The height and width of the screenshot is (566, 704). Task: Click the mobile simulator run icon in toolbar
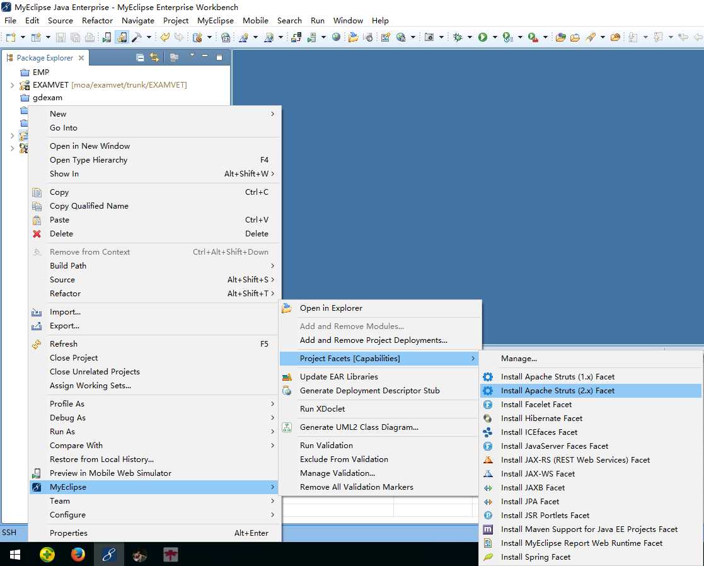tap(107, 37)
